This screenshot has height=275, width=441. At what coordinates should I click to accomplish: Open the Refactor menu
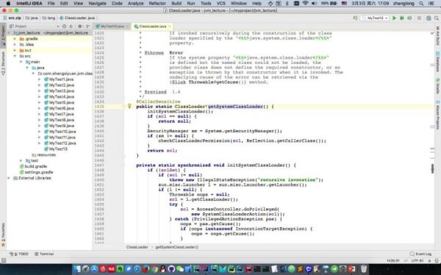pyautogui.click(x=157, y=4)
